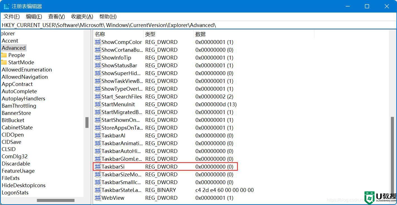
Task: Click the ShowInfoTip value icon
Action: click(x=97, y=58)
